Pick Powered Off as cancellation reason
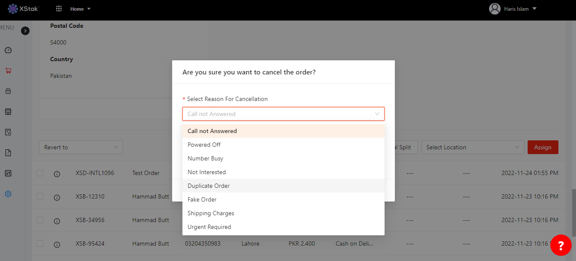The height and width of the screenshot is (261, 576). tap(204, 145)
